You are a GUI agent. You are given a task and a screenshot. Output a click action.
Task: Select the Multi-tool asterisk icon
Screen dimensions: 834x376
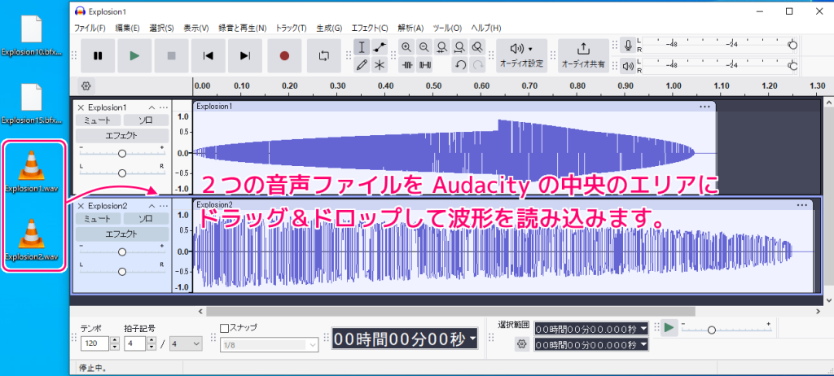coord(380,65)
